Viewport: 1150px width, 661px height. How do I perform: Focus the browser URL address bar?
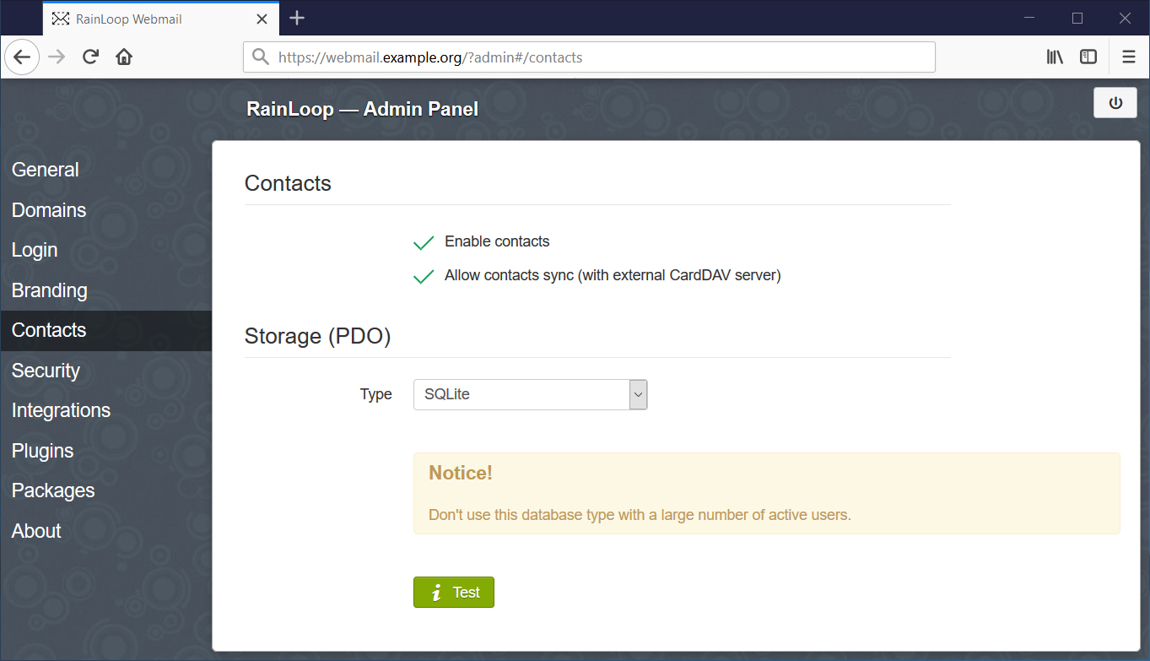pyautogui.click(x=589, y=57)
